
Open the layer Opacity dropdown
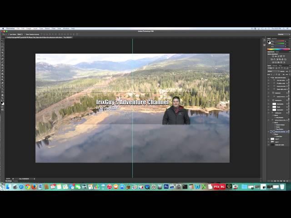(x=290, y=71)
